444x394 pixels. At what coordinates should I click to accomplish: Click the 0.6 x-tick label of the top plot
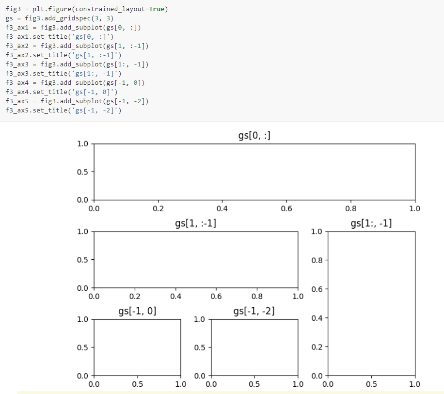coord(286,209)
